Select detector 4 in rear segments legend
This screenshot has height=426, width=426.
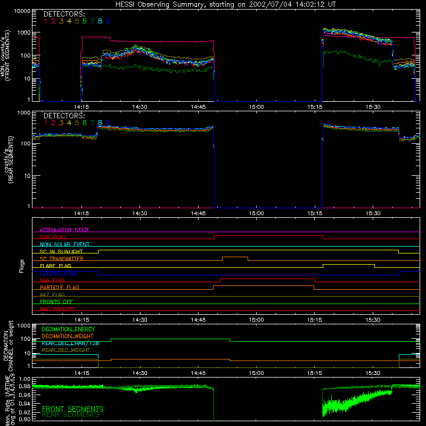click(x=69, y=123)
